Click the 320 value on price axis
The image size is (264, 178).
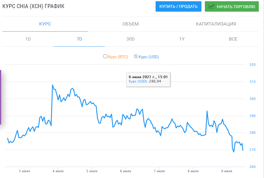pos(252,65)
